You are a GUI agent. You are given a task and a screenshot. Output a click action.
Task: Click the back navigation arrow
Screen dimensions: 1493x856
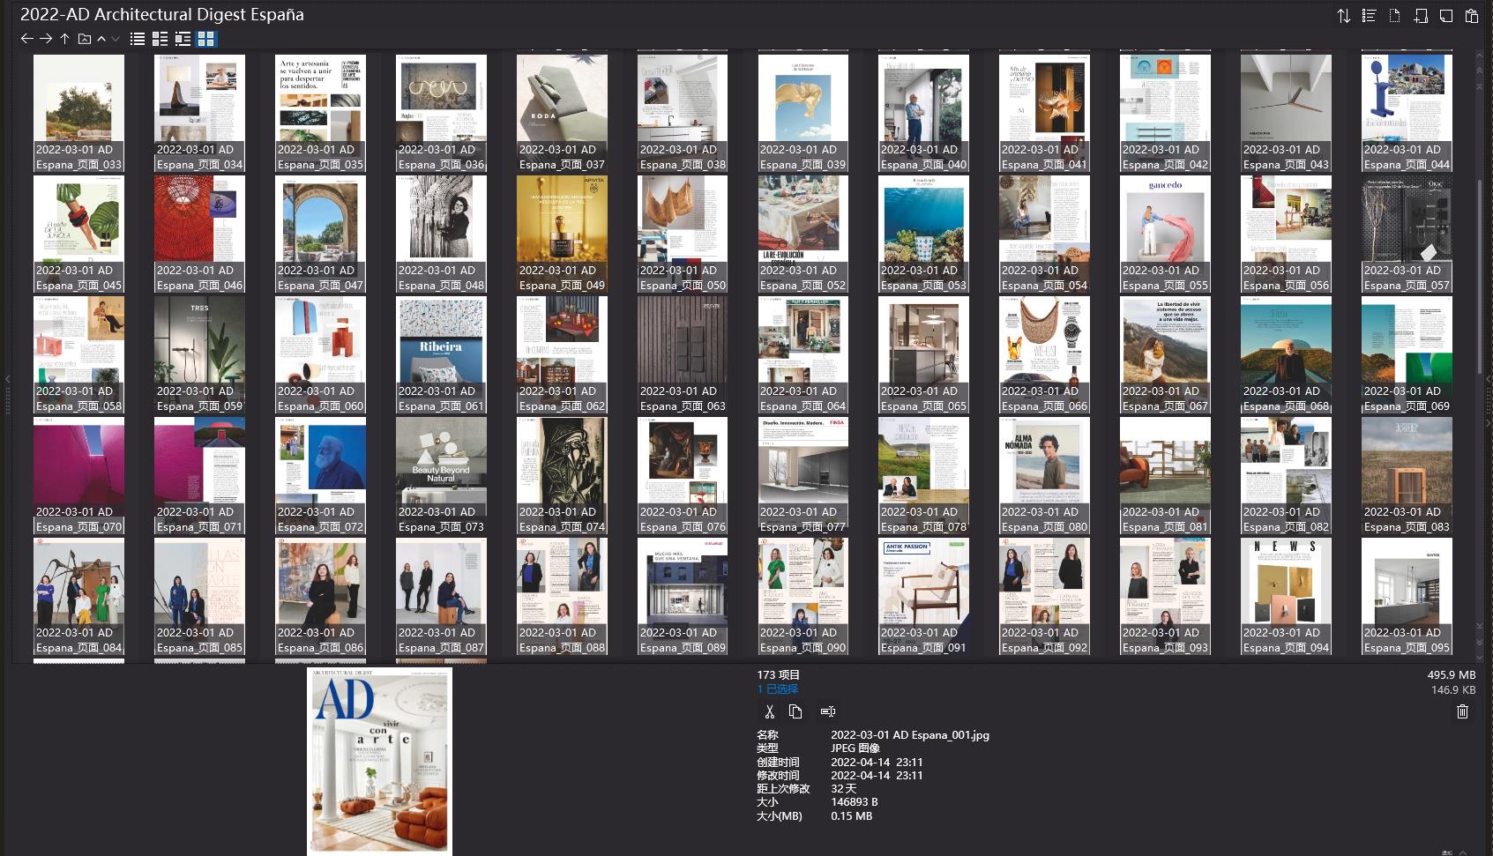point(26,38)
